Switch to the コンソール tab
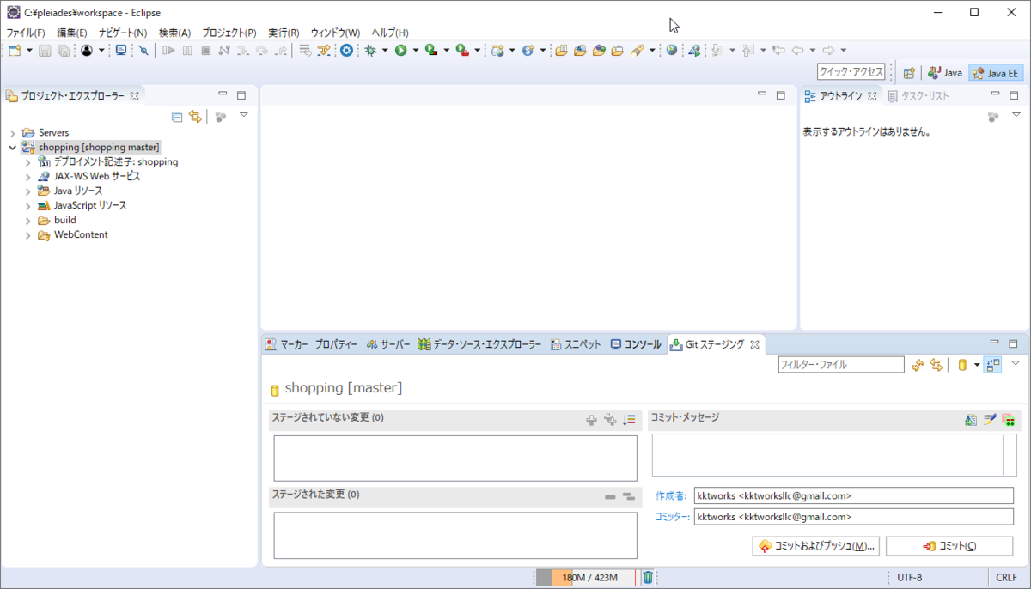This screenshot has width=1031, height=589. (636, 344)
